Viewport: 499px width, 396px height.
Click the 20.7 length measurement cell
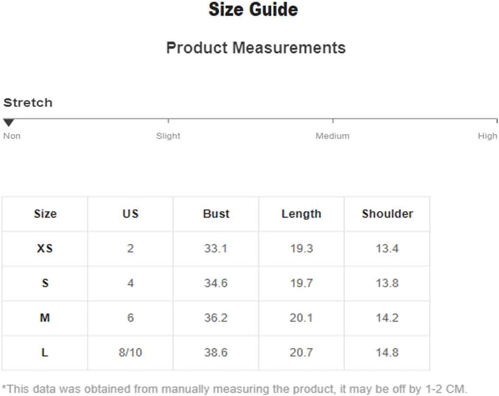pos(301,353)
